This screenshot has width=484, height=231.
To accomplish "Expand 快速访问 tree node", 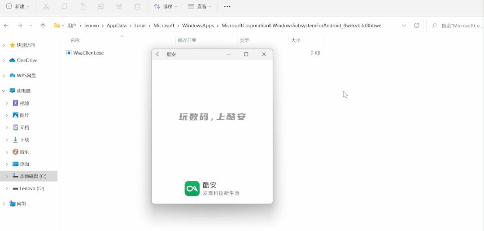I will pos(4,45).
